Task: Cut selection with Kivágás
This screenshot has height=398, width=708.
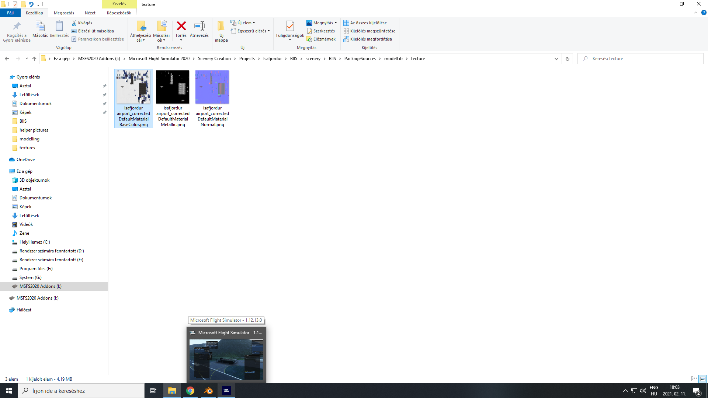Action: [82, 23]
